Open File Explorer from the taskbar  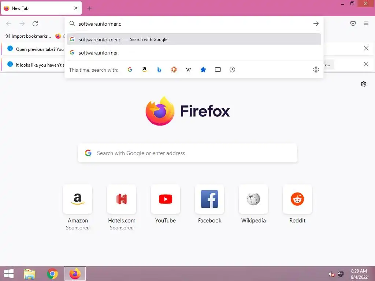tap(30, 274)
